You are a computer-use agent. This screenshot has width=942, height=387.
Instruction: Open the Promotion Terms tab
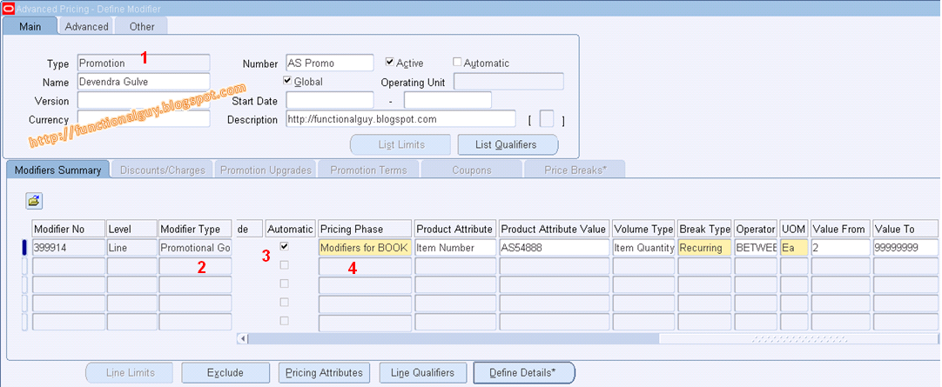coord(368,170)
